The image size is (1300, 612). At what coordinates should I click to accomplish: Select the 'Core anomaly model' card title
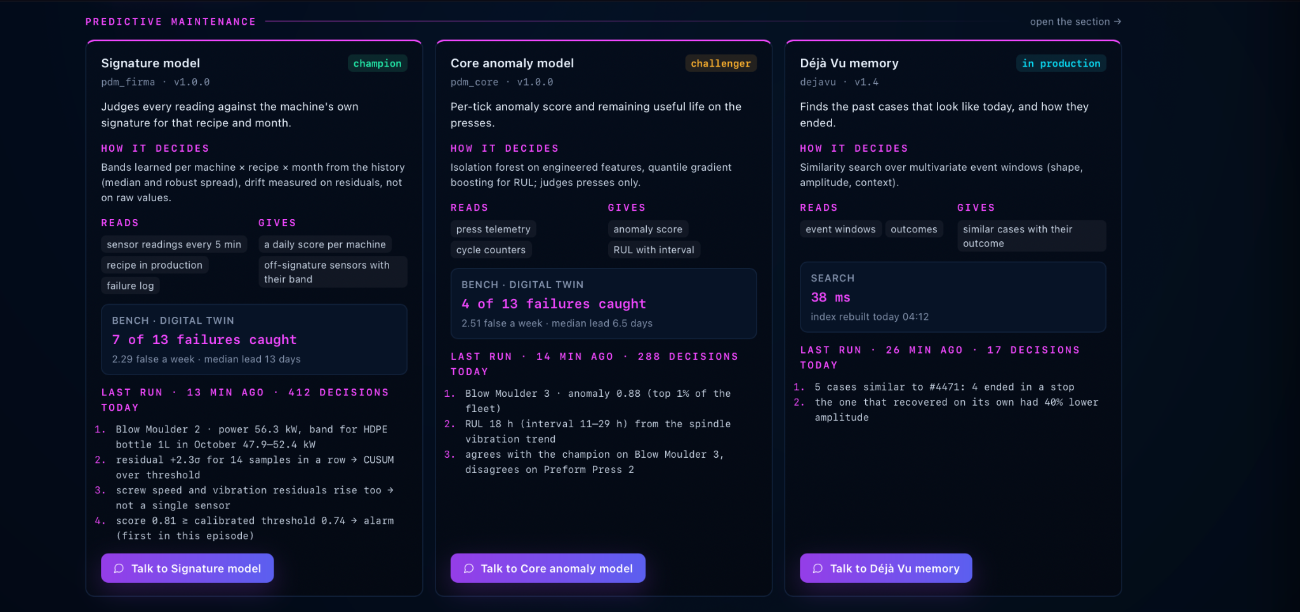pos(512,63)
